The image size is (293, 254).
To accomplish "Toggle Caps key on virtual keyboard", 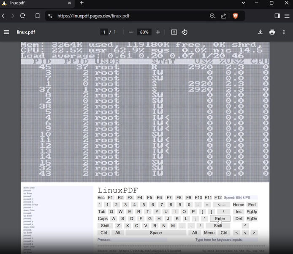I will point(103,218).
